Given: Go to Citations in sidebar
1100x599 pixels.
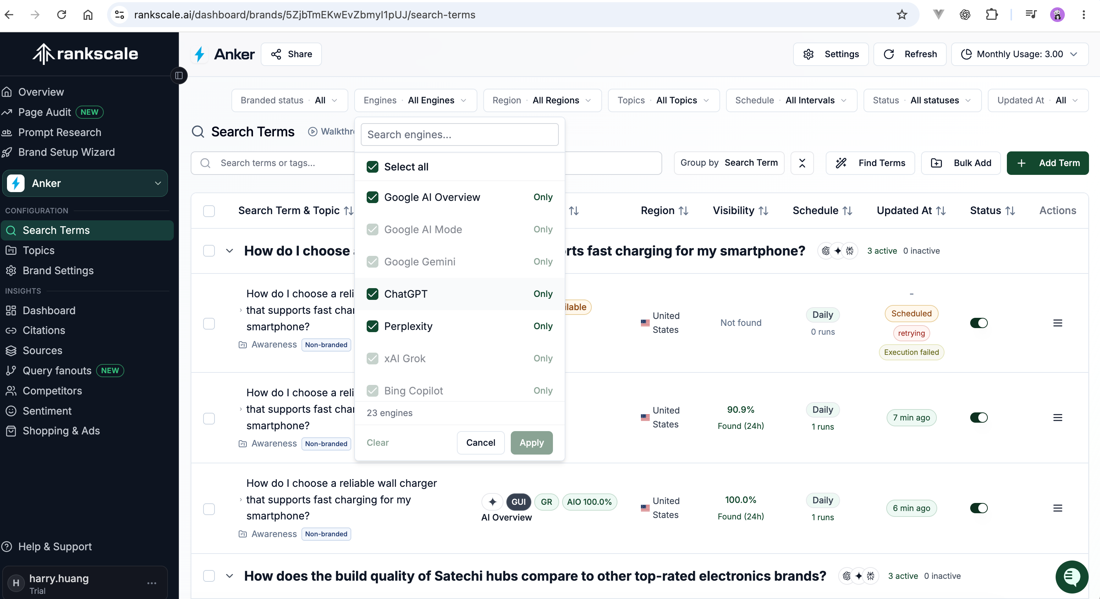Looking at the screenshot, I should point(44,330).
